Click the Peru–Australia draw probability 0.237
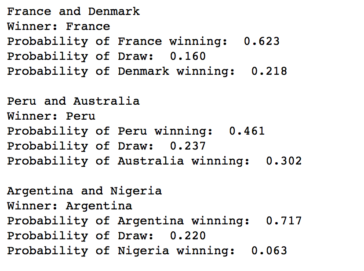This screenshot has height=271, width=364. tap(188, 146)
